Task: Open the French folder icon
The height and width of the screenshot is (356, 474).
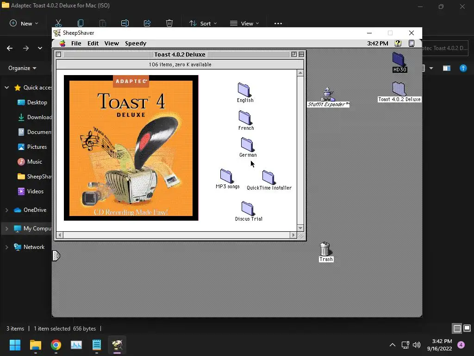Action: tap(245, 117)
